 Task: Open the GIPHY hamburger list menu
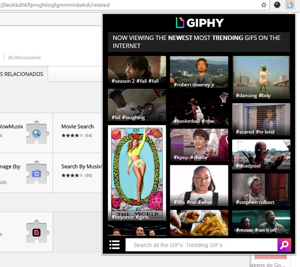tap(114, 244)
